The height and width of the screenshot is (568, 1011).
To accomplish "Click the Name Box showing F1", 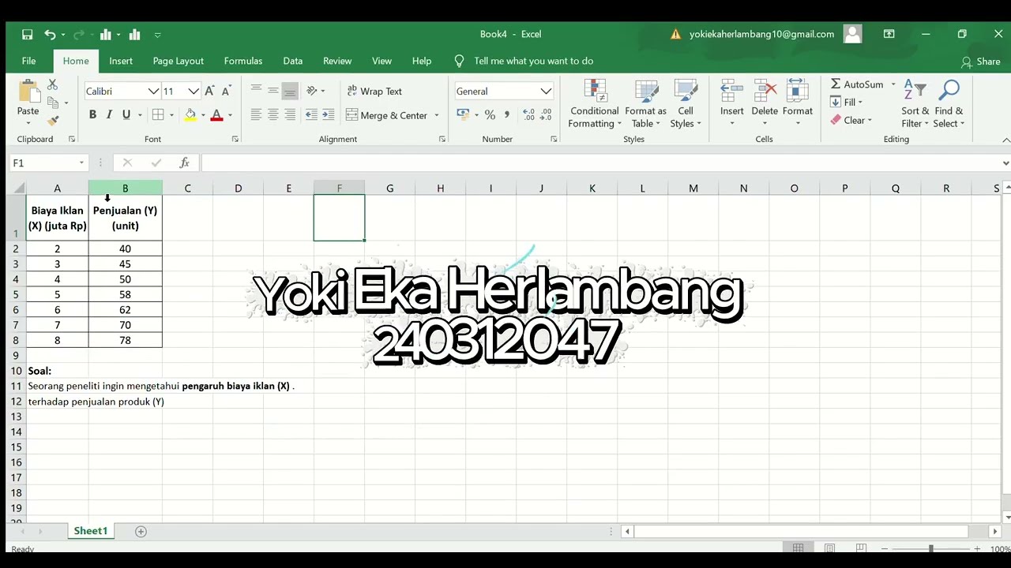I will click(x=48, y=163).
